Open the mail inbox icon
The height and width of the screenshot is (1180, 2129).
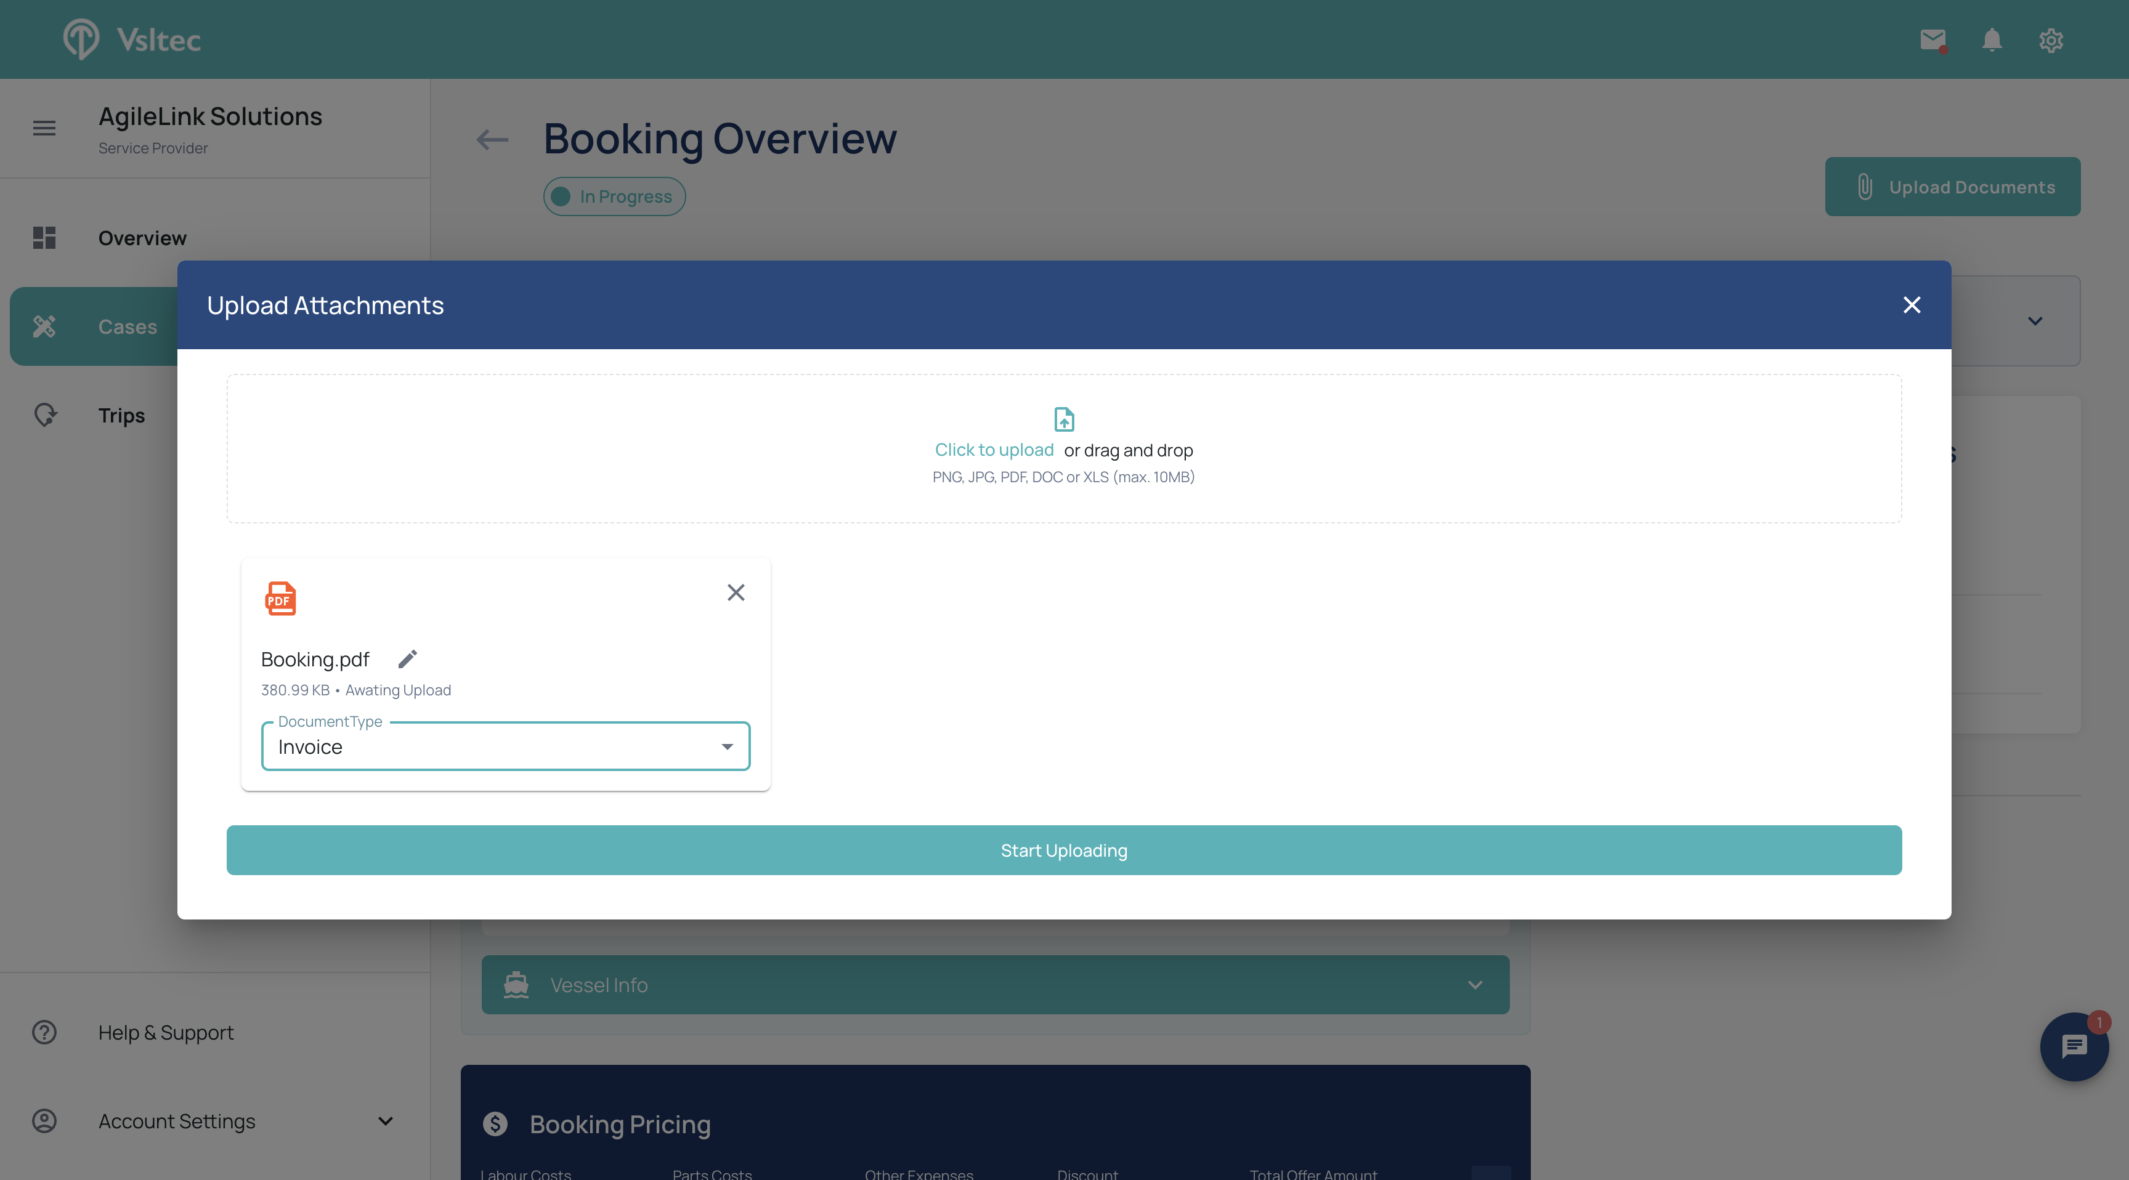pos(1932,39)
